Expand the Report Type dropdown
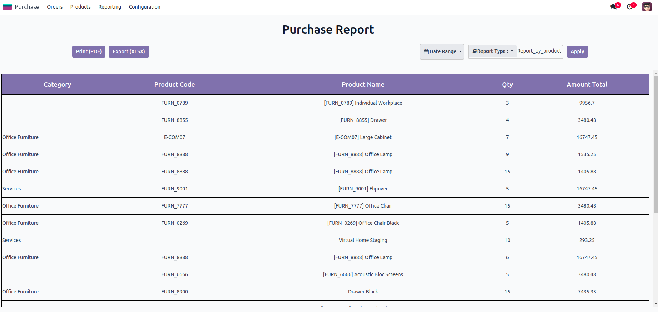The image size is (658, 312). point(493,51)
